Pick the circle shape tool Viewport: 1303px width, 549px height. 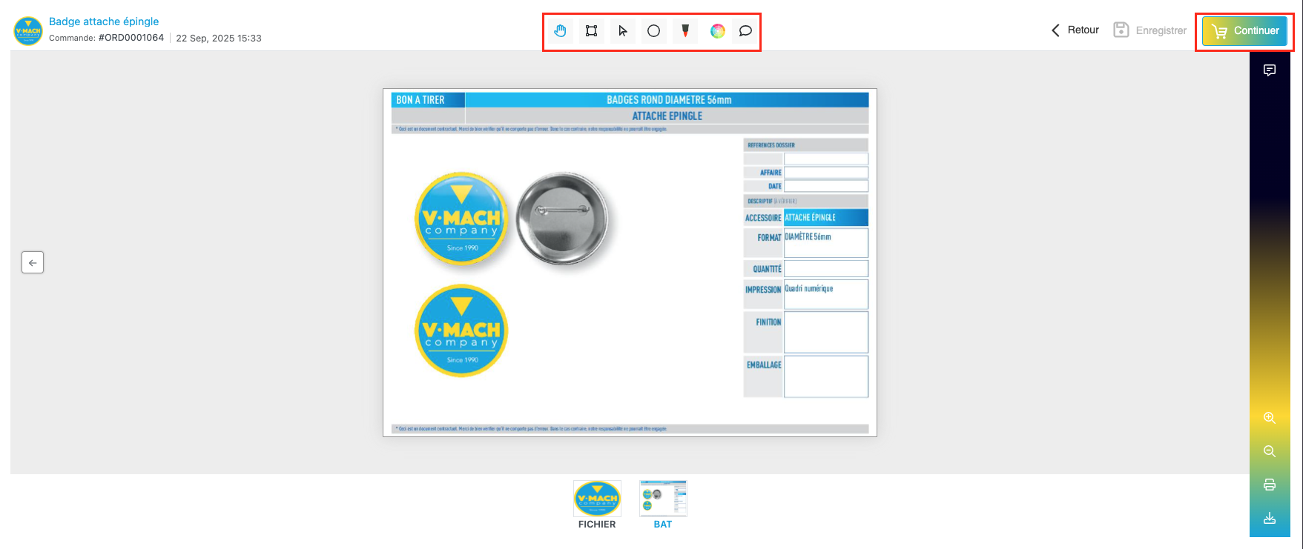pyautogui.click(x=653, y=31)
